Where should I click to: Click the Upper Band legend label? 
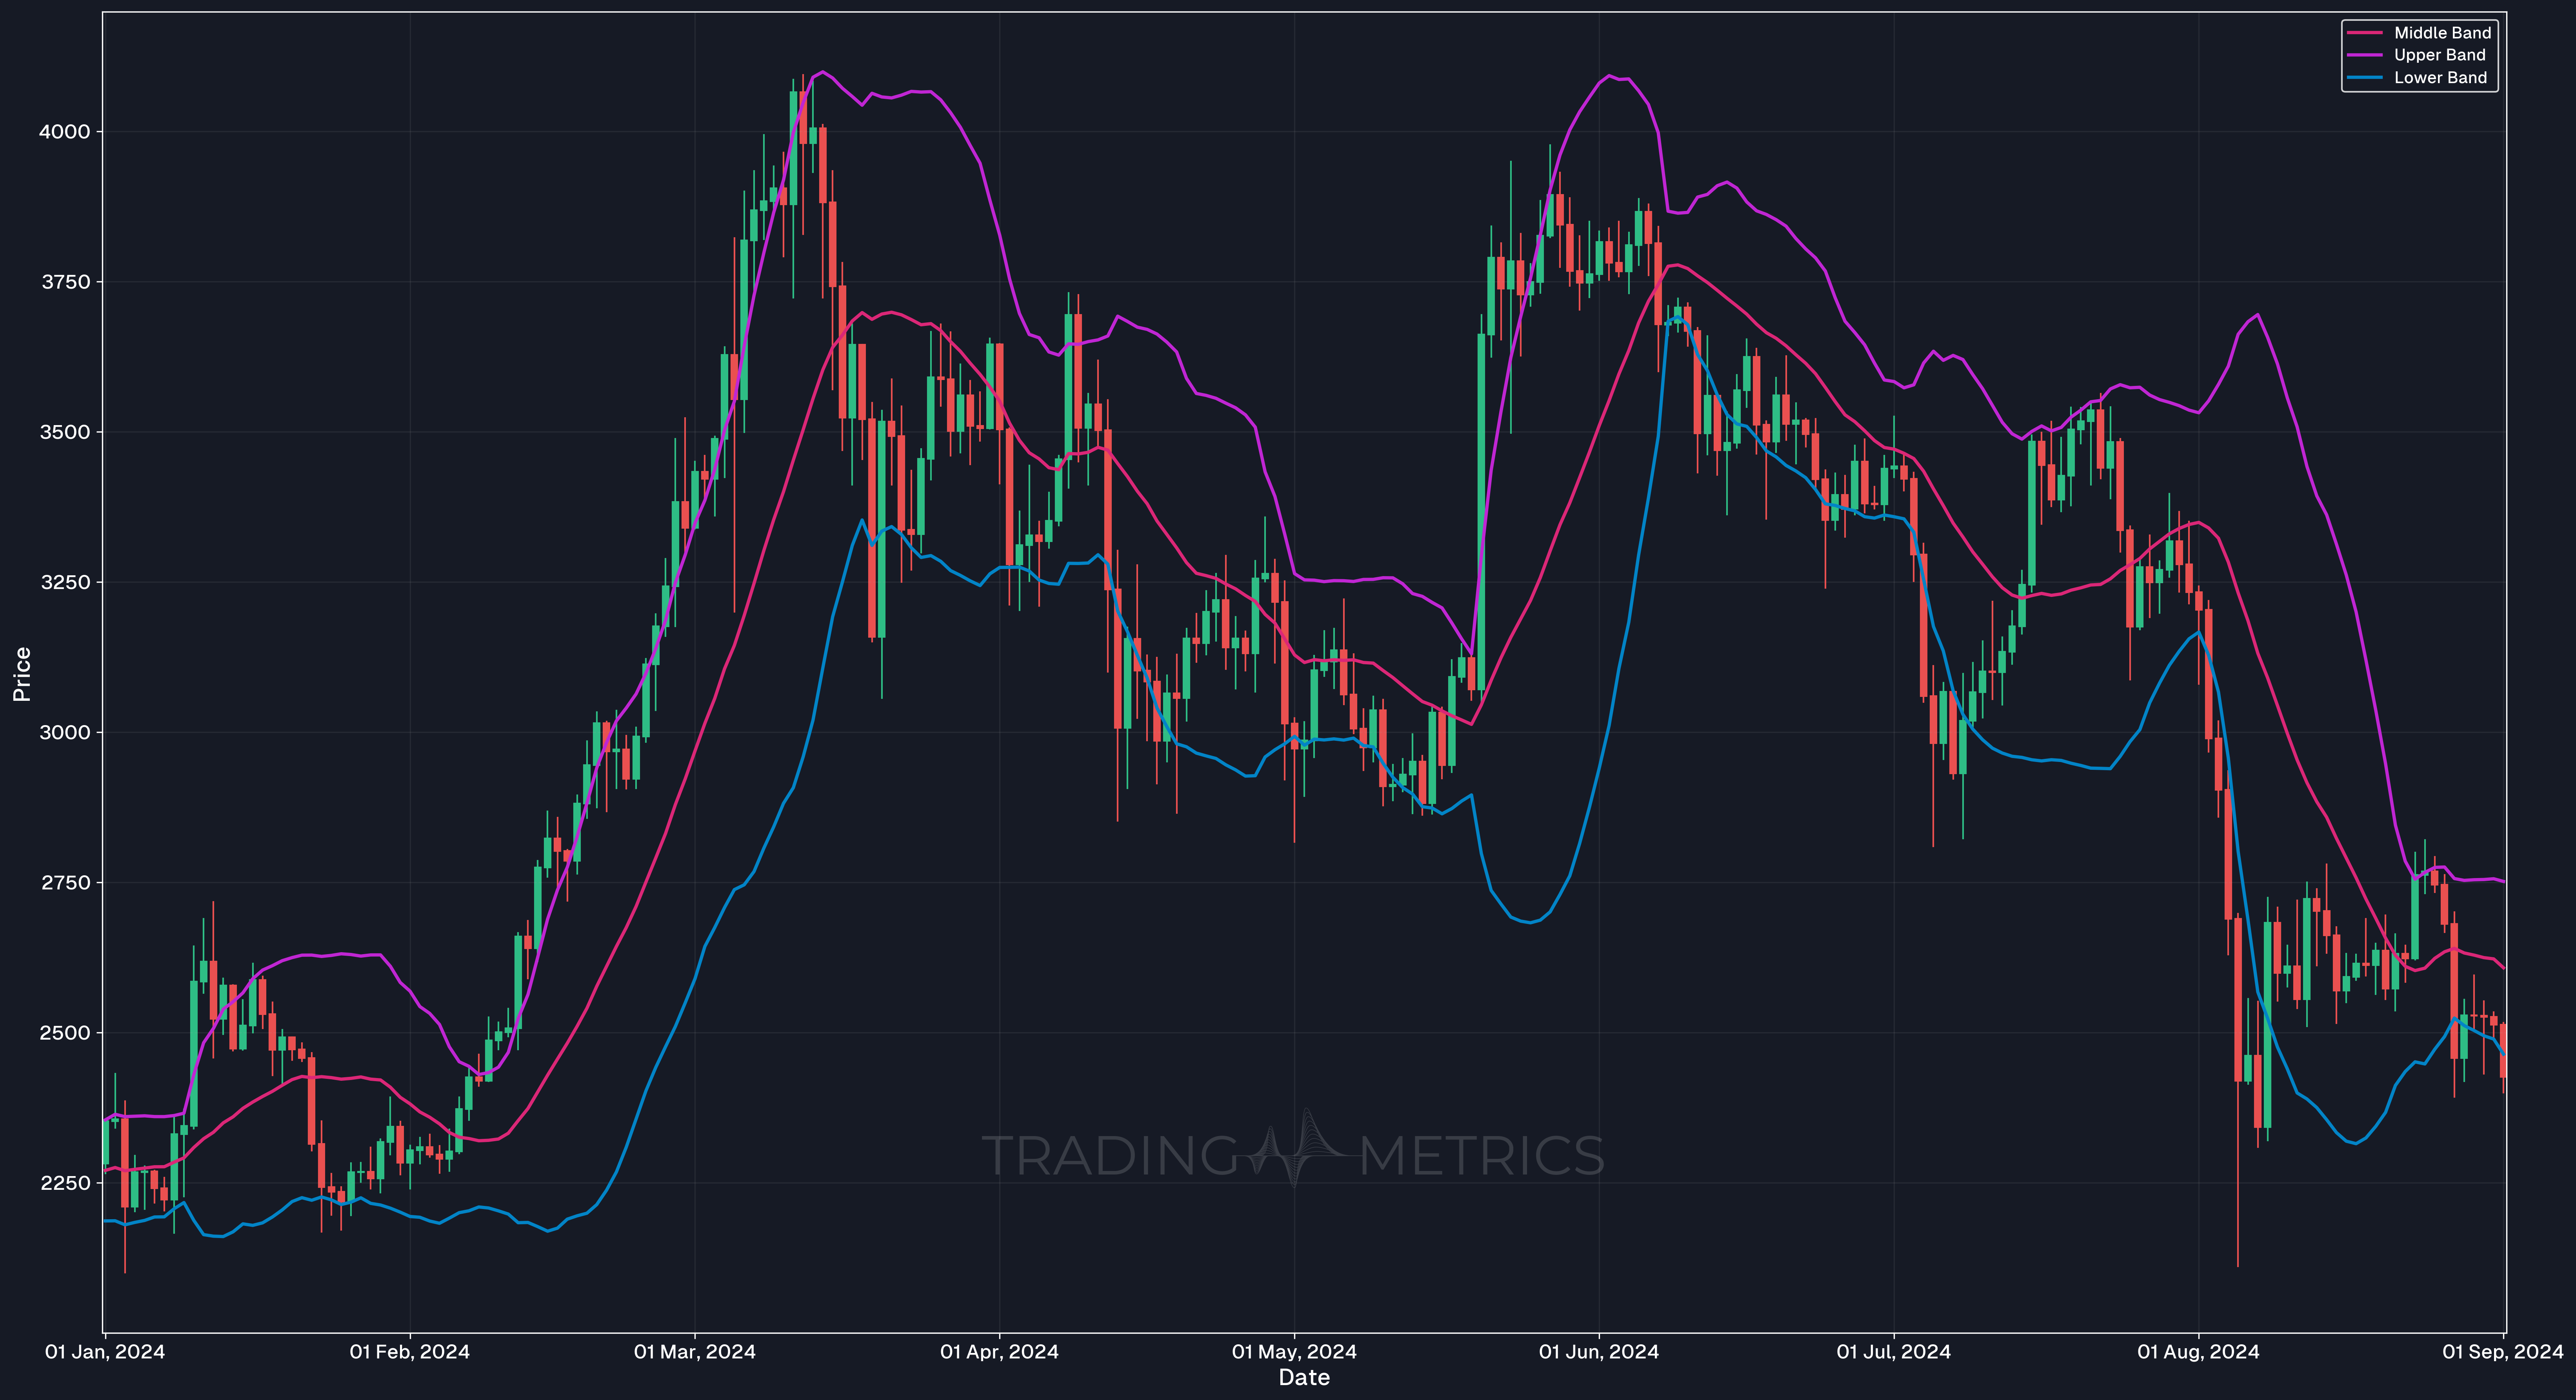(x=2439, y=55)
